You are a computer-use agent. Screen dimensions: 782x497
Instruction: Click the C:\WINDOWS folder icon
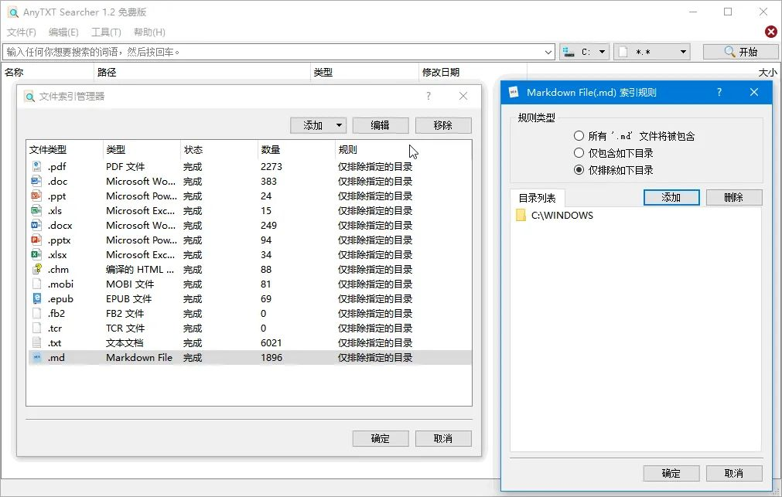521,216
